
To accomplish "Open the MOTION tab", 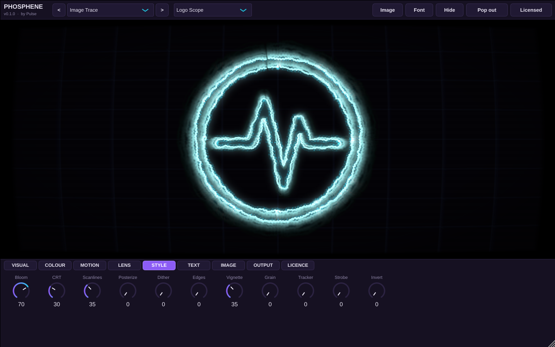I will click(90, 265).
